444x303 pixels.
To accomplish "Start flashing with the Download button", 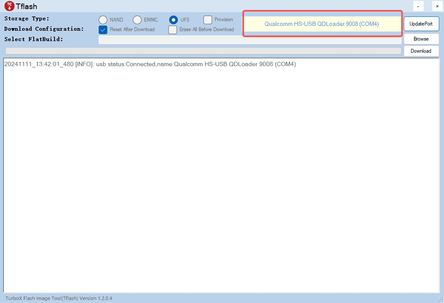I will click(x=421, y=51).
